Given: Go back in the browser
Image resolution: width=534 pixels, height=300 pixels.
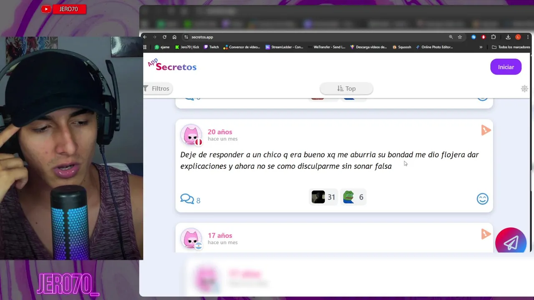Looking at the screenshot, I should (x=145, y=37).
